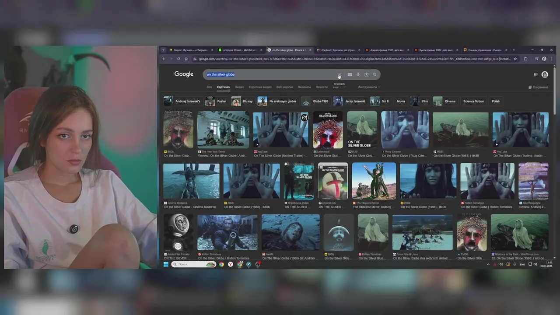Submit search with the magnifier icon
This screenshot has height=315, width=560.
coord(374,74)
